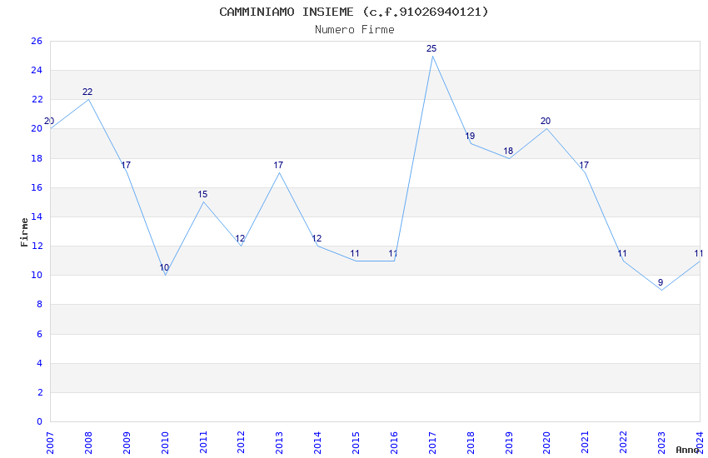Click the data value 11 for year 2015

(355, 254)
